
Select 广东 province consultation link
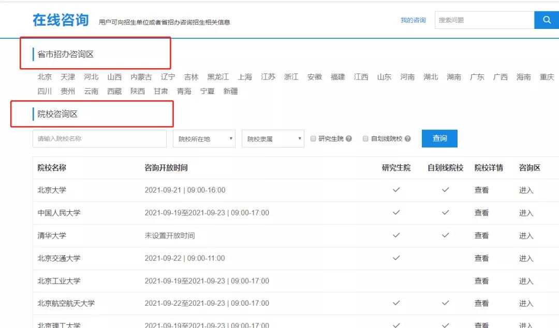pyautogui.click(x=477, y=77)
